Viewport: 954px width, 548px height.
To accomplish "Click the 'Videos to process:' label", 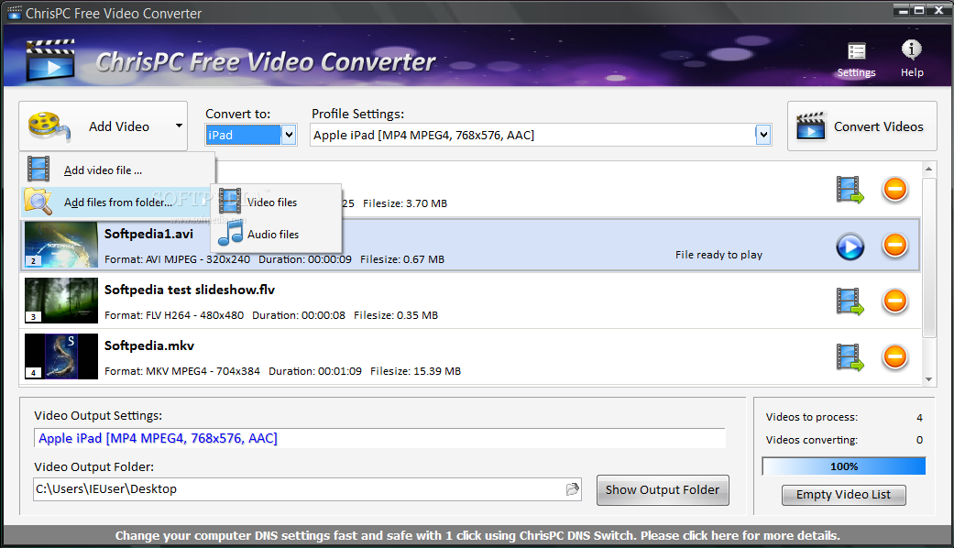I will click(x=812, y=417).
